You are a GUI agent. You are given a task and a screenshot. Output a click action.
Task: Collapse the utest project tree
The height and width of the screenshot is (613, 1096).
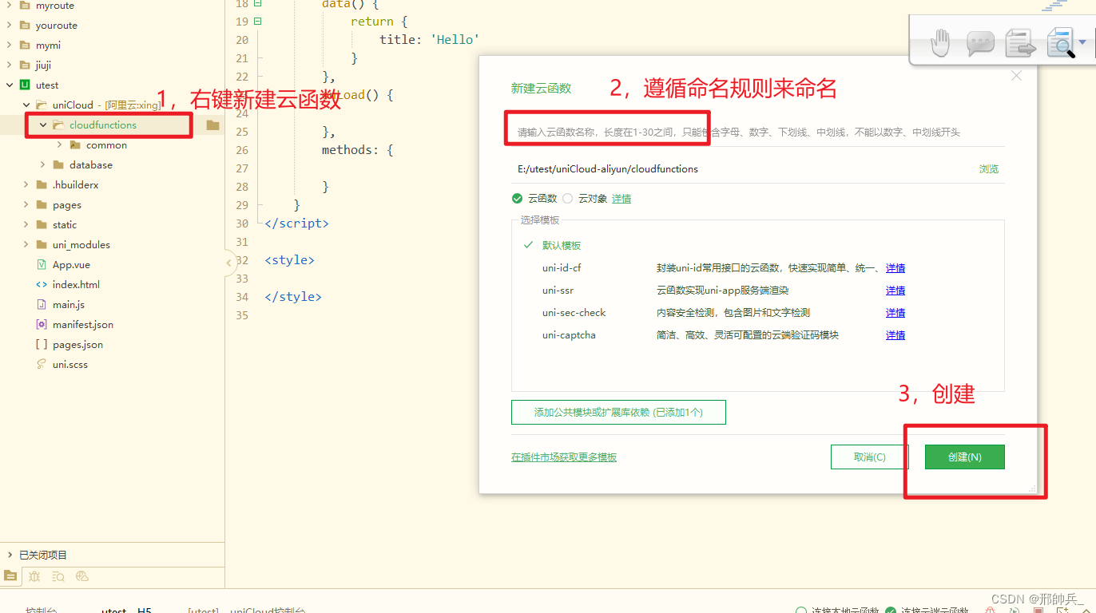pyautogui.click(x=10, y=85)
